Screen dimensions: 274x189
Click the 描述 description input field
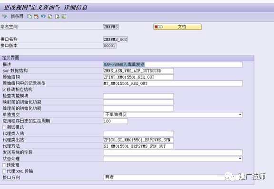coord(173,64)
